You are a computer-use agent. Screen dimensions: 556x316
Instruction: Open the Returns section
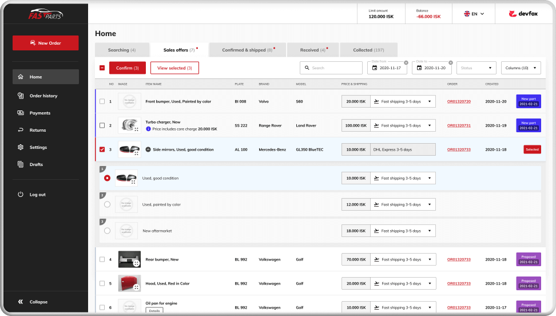click(38, 130)
